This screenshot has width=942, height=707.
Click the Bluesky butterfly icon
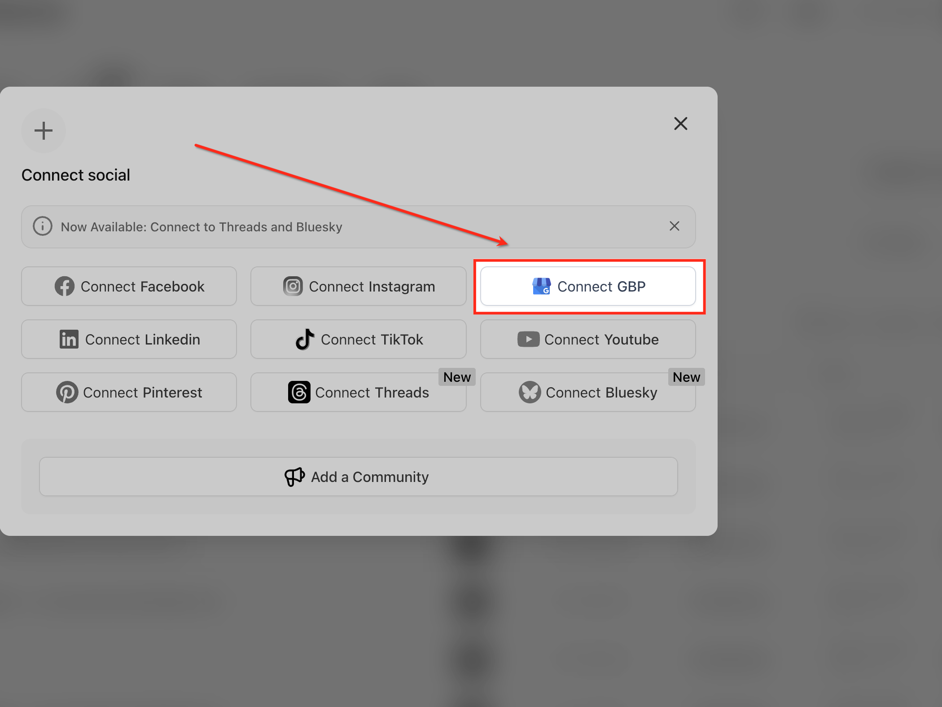pyautogui.click(x=530, y=392)
